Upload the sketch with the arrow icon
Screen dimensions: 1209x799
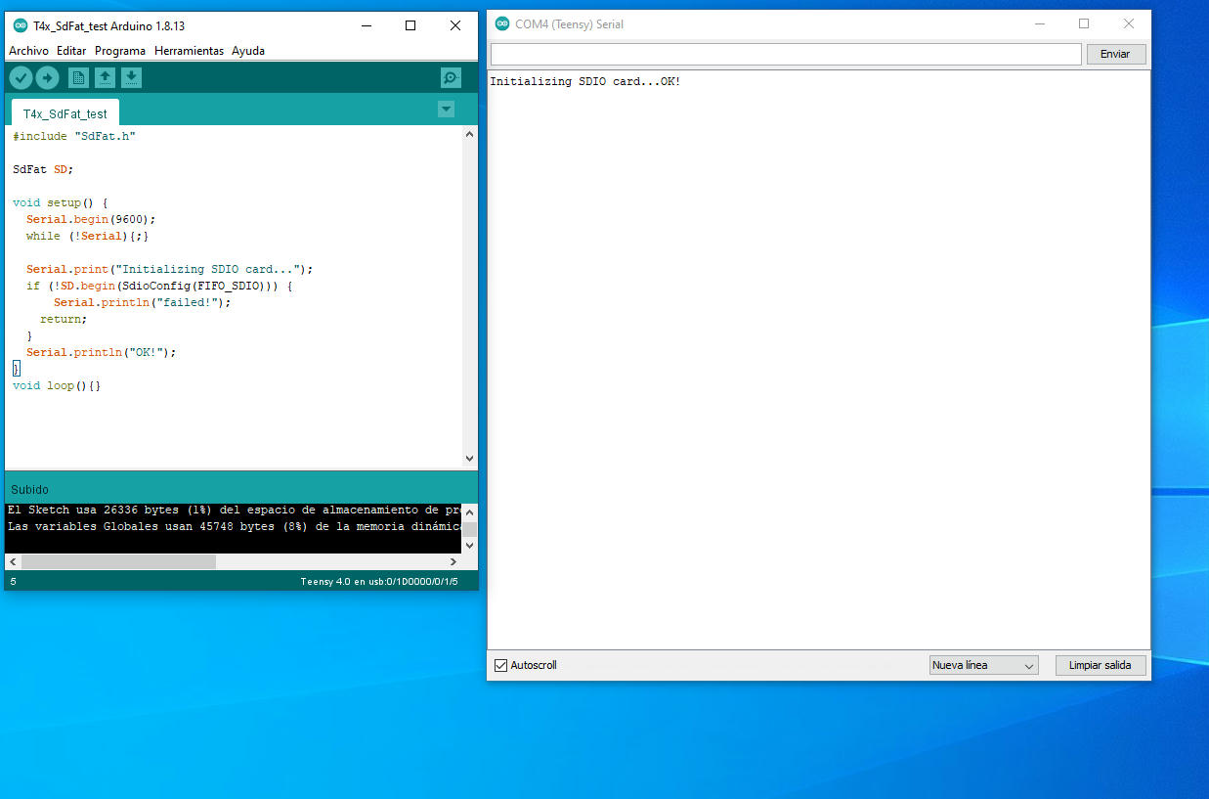coord(47,78)
